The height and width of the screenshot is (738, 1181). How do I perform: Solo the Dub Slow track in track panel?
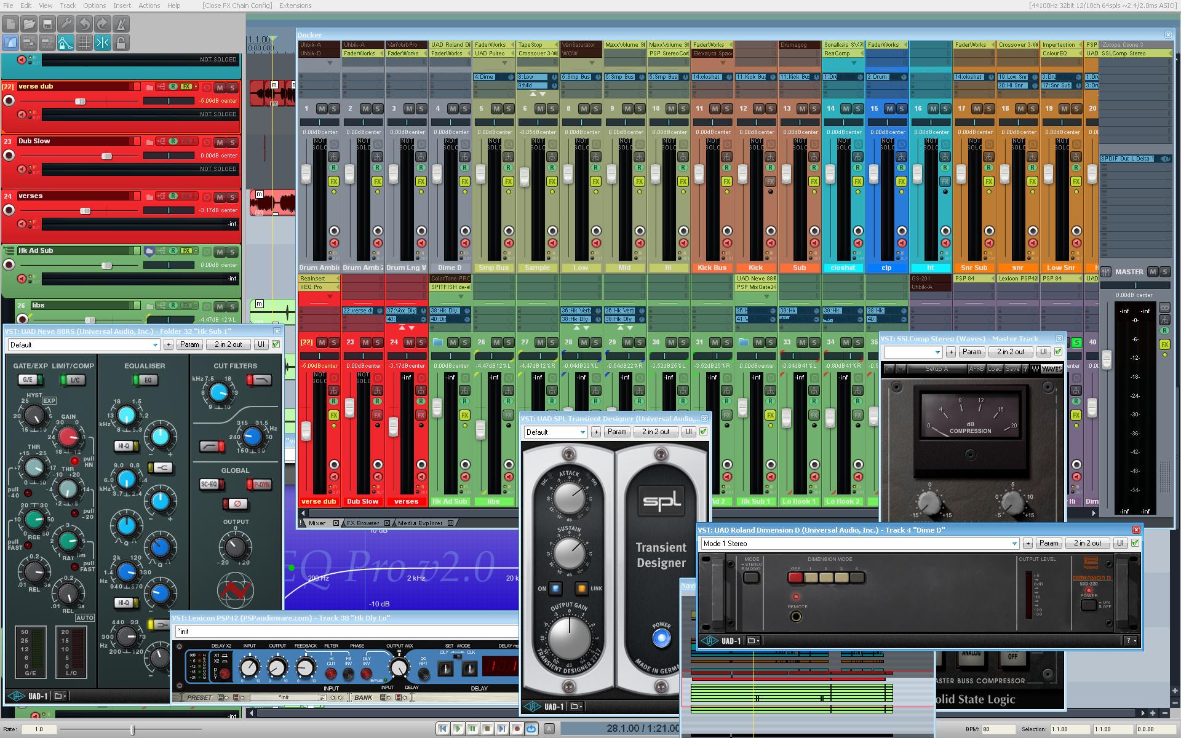coord(232,142)
